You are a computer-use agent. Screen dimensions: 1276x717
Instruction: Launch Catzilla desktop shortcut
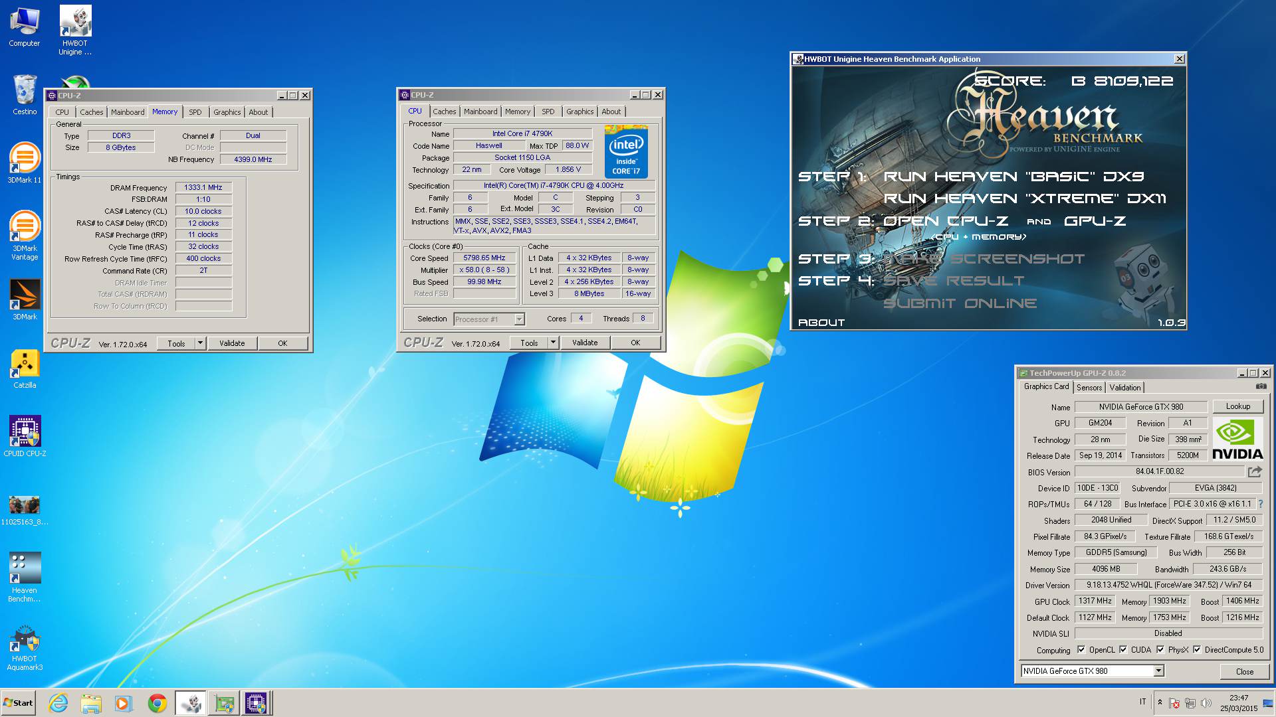(x=25, y=368)
